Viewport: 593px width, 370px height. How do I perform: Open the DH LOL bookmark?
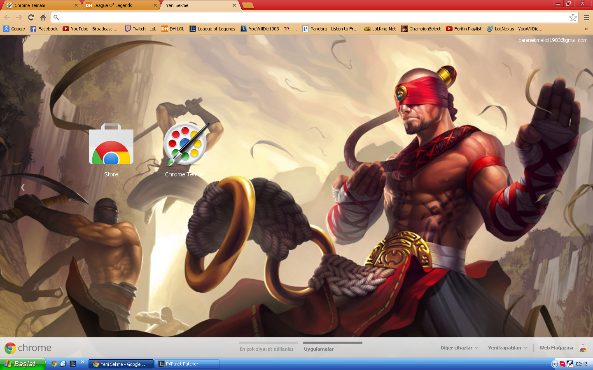click(173, 29)
